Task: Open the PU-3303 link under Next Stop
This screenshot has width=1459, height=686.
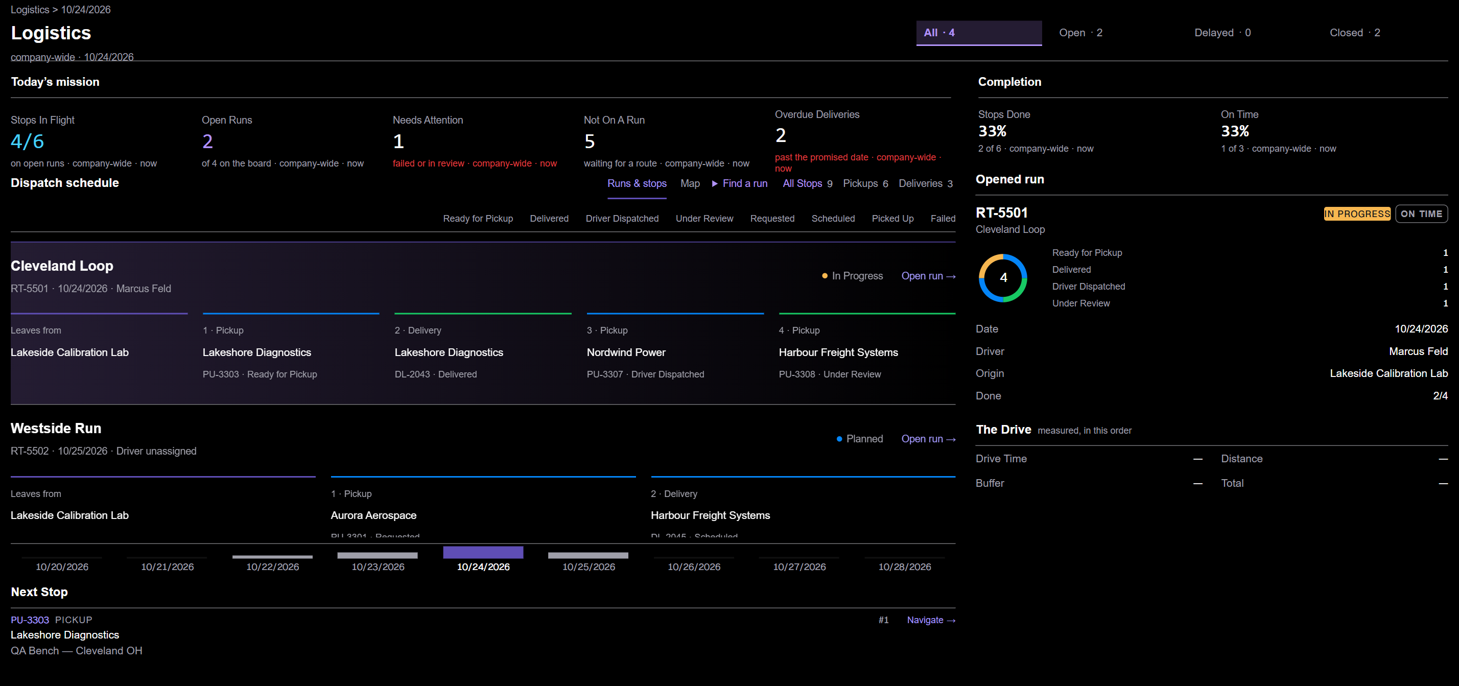Action: (x=30, y=620)
